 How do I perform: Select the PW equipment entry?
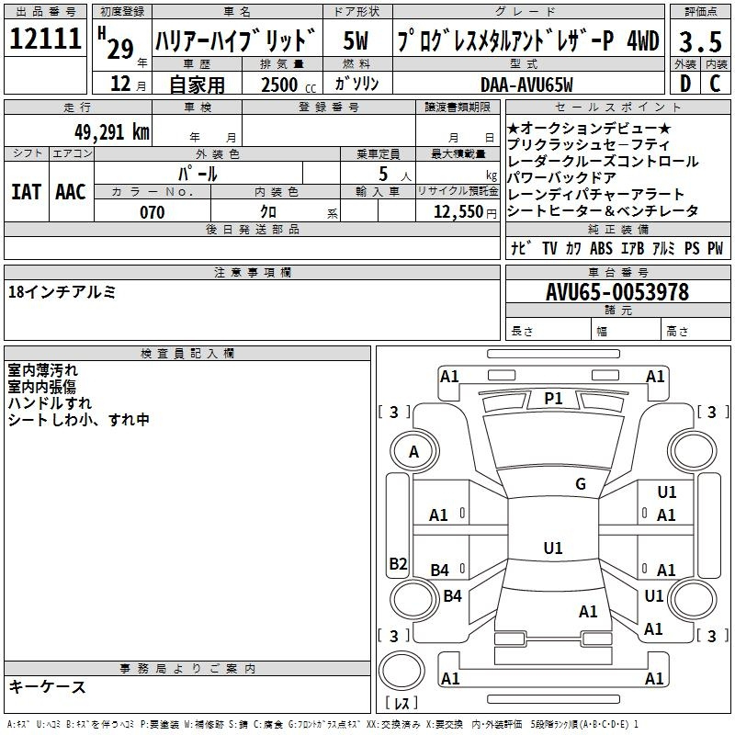click(x=716, y=248)
